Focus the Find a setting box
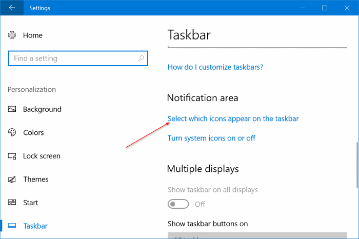Image resolution: width=359 pixels, height=239 pixels. 78,58
